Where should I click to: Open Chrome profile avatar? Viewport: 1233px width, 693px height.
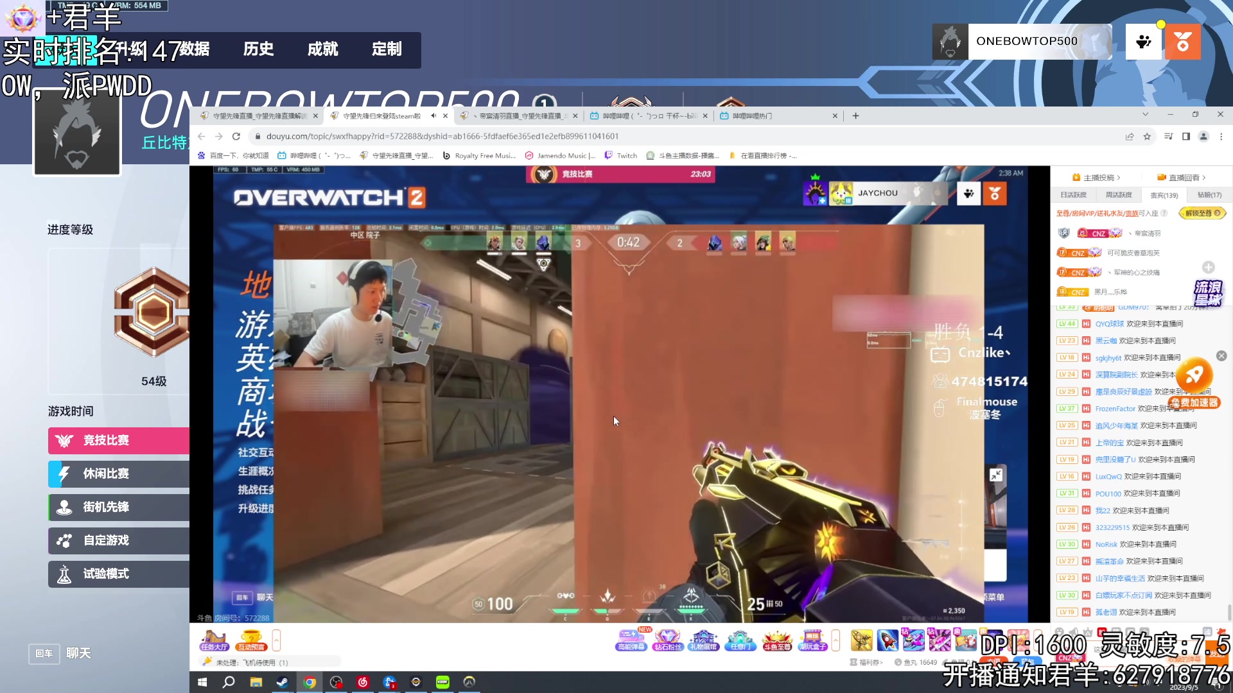point(1204,136)
